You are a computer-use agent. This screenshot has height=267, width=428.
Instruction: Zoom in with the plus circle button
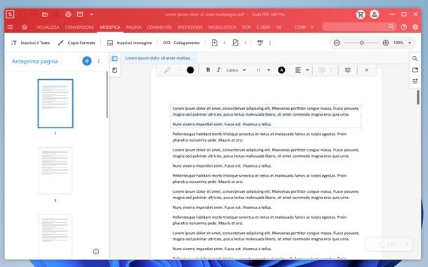click(x=386, y=43)
